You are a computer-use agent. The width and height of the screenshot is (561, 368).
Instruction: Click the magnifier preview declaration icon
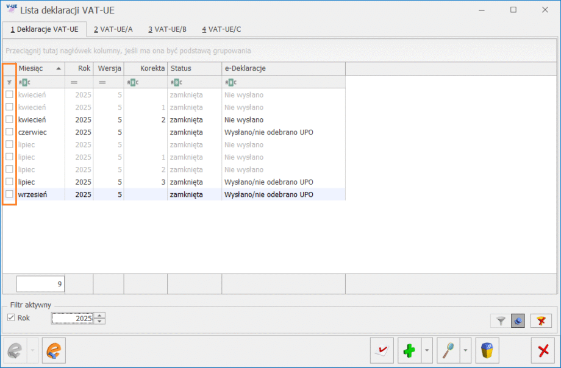pyautogui.click(x=448, y=351)
